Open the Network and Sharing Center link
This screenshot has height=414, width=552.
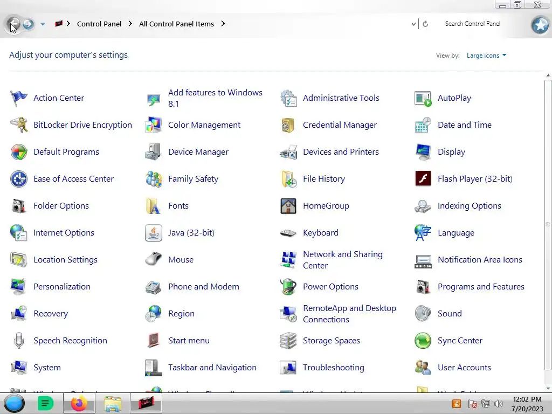click(x=342, y=260)
